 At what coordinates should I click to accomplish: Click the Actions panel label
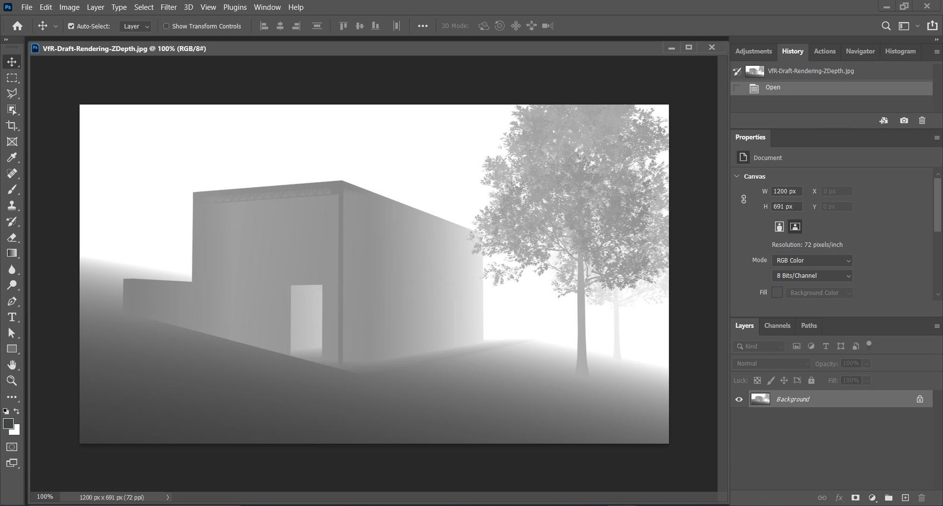coord(824,51)
